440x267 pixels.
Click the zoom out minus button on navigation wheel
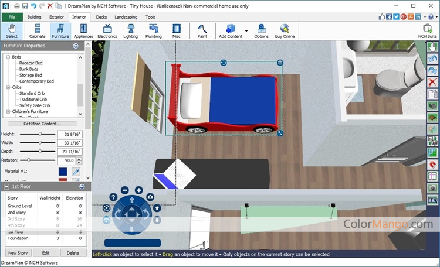pos(125,190)
